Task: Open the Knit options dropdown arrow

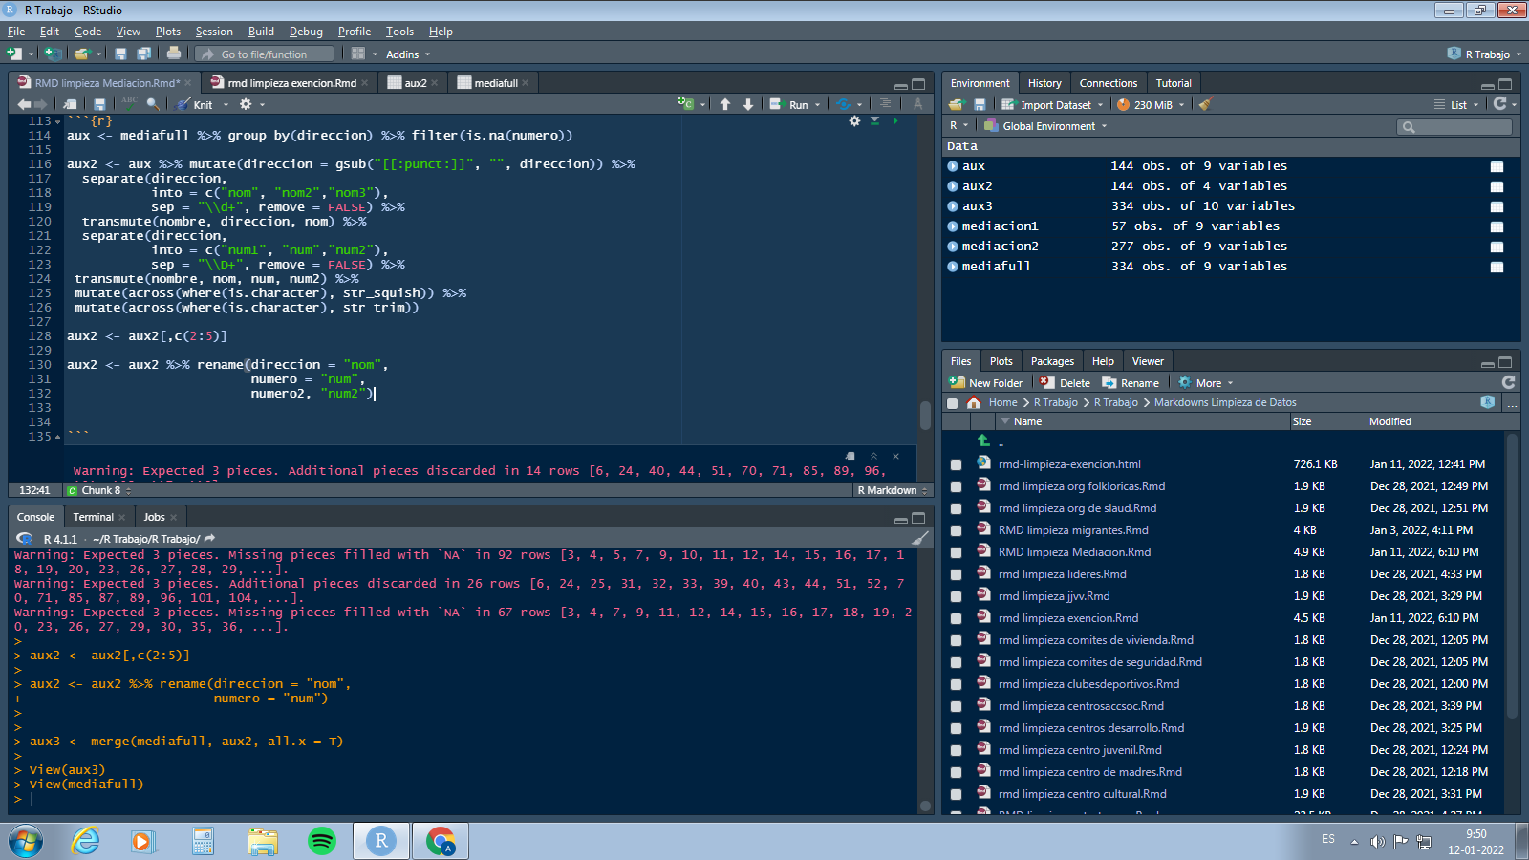Action: pyautogui.click(x=226, y=105)
